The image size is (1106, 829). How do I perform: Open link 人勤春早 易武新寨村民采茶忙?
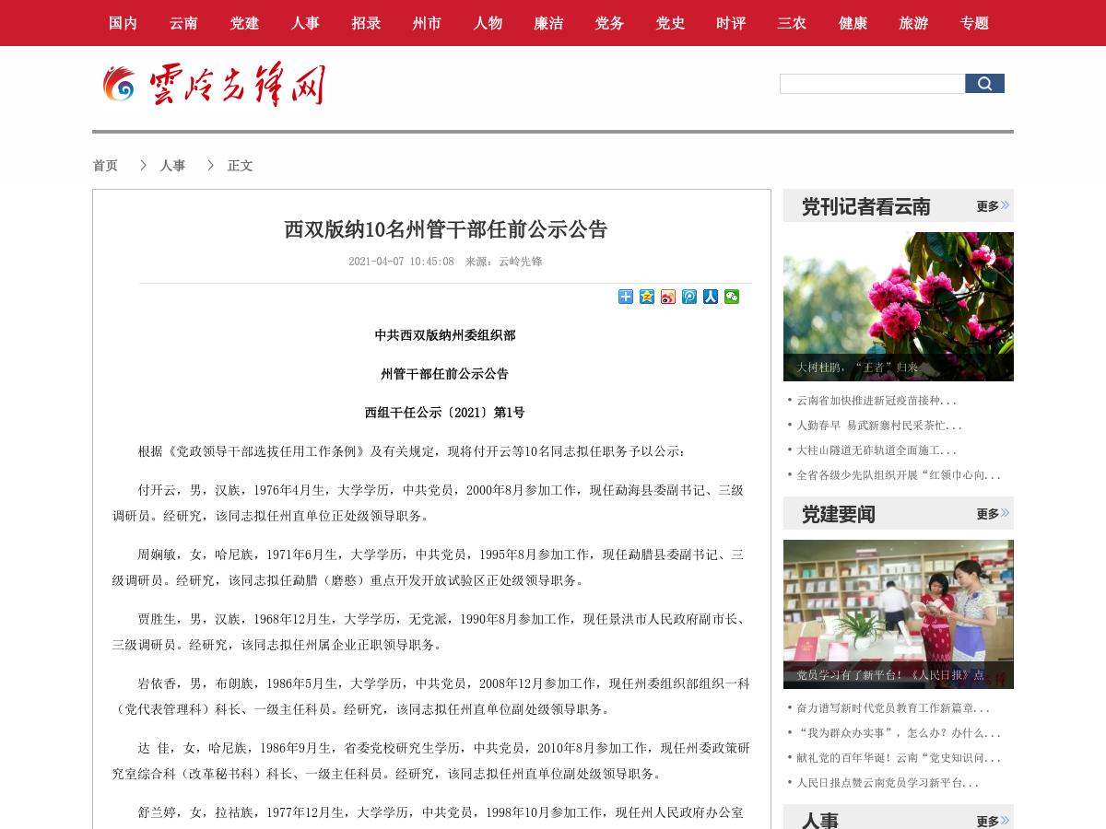[x=879, y=426]
